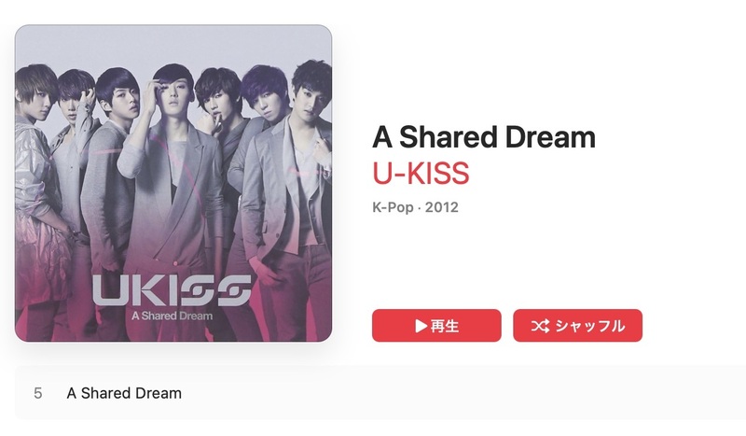Click the UKISS logo on the cover
This screenshot has height=436, width=746.
[x=172, y=290]
